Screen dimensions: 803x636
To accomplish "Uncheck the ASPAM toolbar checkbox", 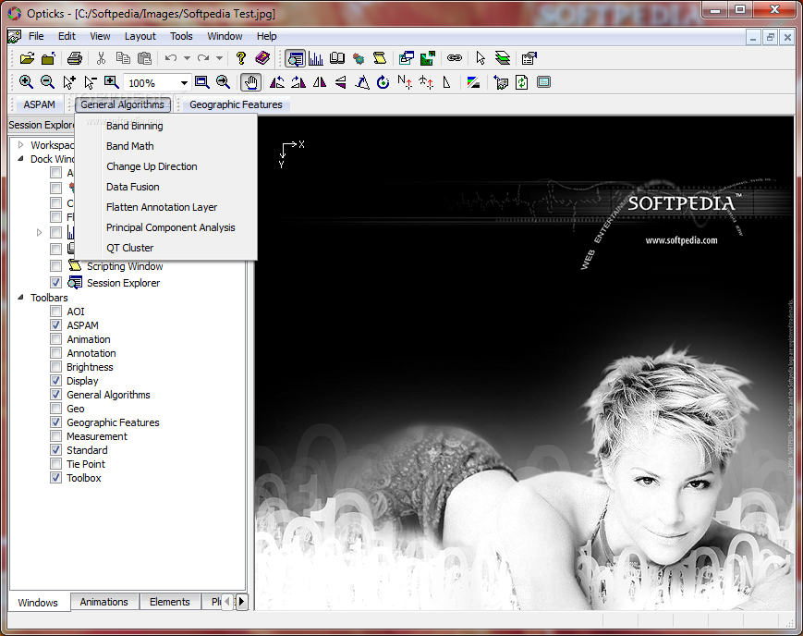I will tap(55, 325).
